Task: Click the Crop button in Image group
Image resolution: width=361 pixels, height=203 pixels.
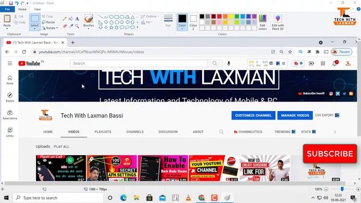Action: click(x=47, y=16)
